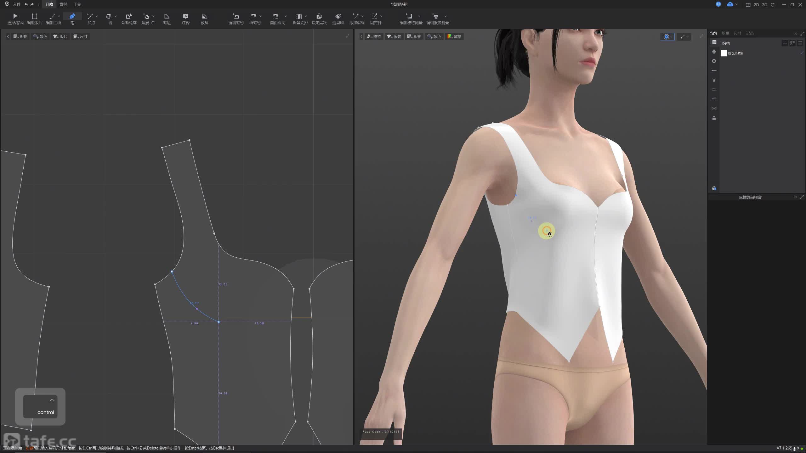Expand the 折叠安排 tool dropdown arrow
The height and width of the screenshot is (453, 806).
[306, 16]
